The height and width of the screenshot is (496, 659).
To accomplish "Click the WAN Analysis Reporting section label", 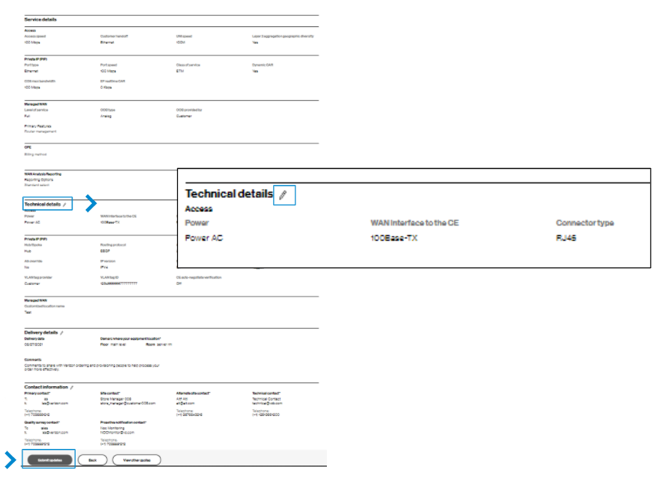I will click(x=43, y=173).
